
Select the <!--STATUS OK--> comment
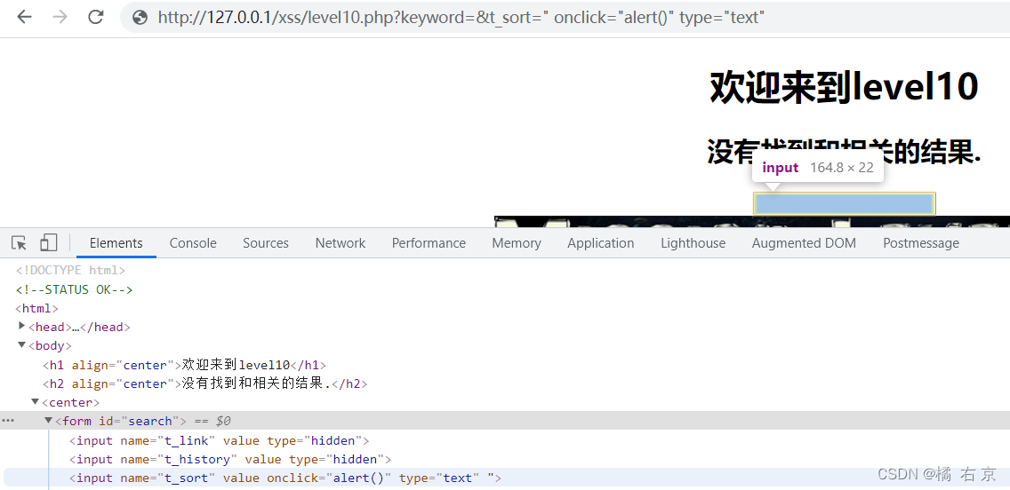coord(74,289)
